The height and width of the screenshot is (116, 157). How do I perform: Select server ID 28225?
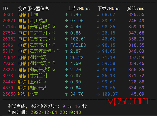(9, 70)
